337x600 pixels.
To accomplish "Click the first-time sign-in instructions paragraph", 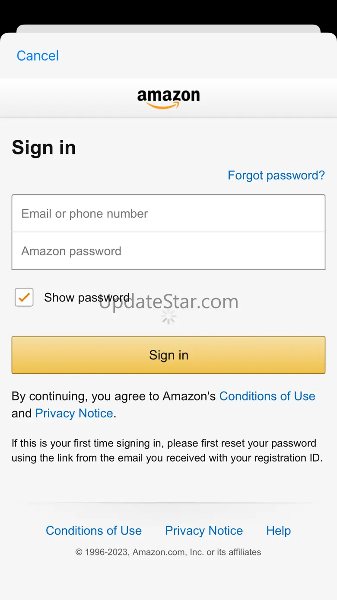I will 167,450.
